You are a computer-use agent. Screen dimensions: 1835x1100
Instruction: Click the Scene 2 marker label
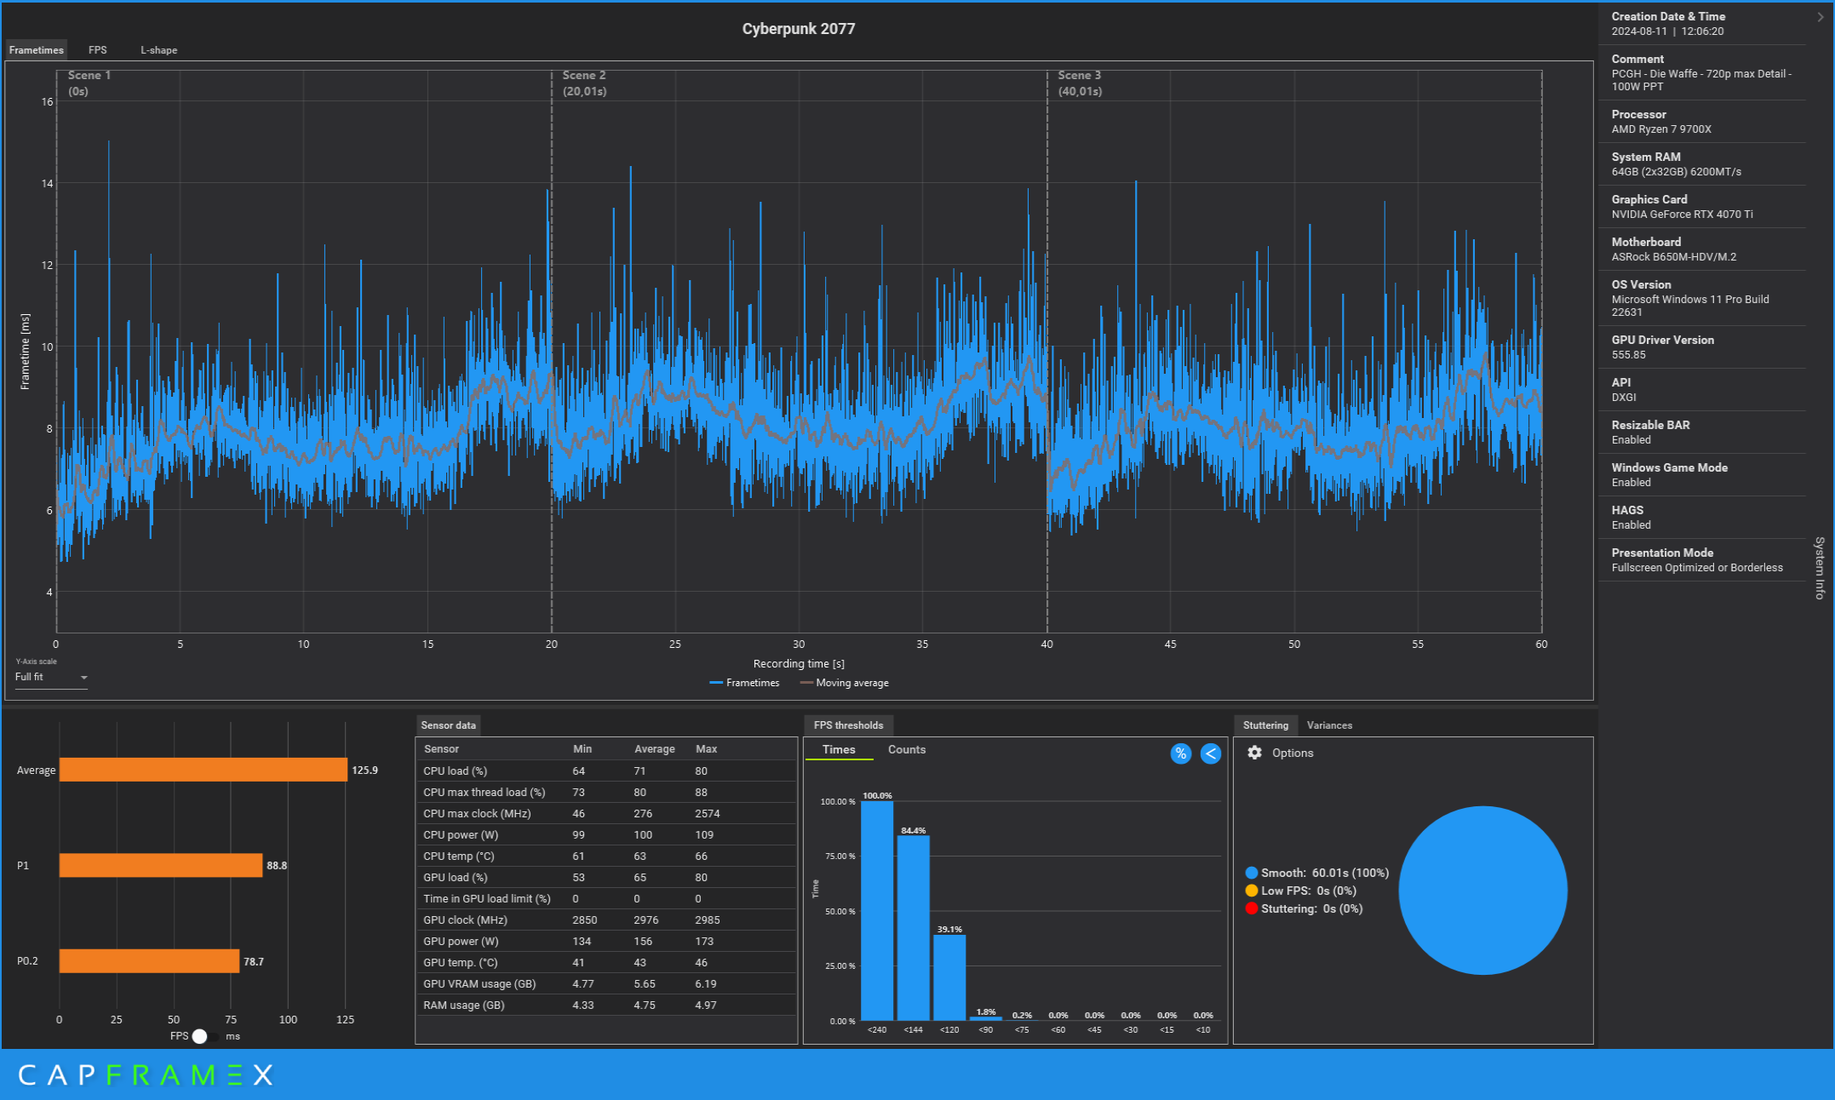pyautogui.click(x=584, y=83)
